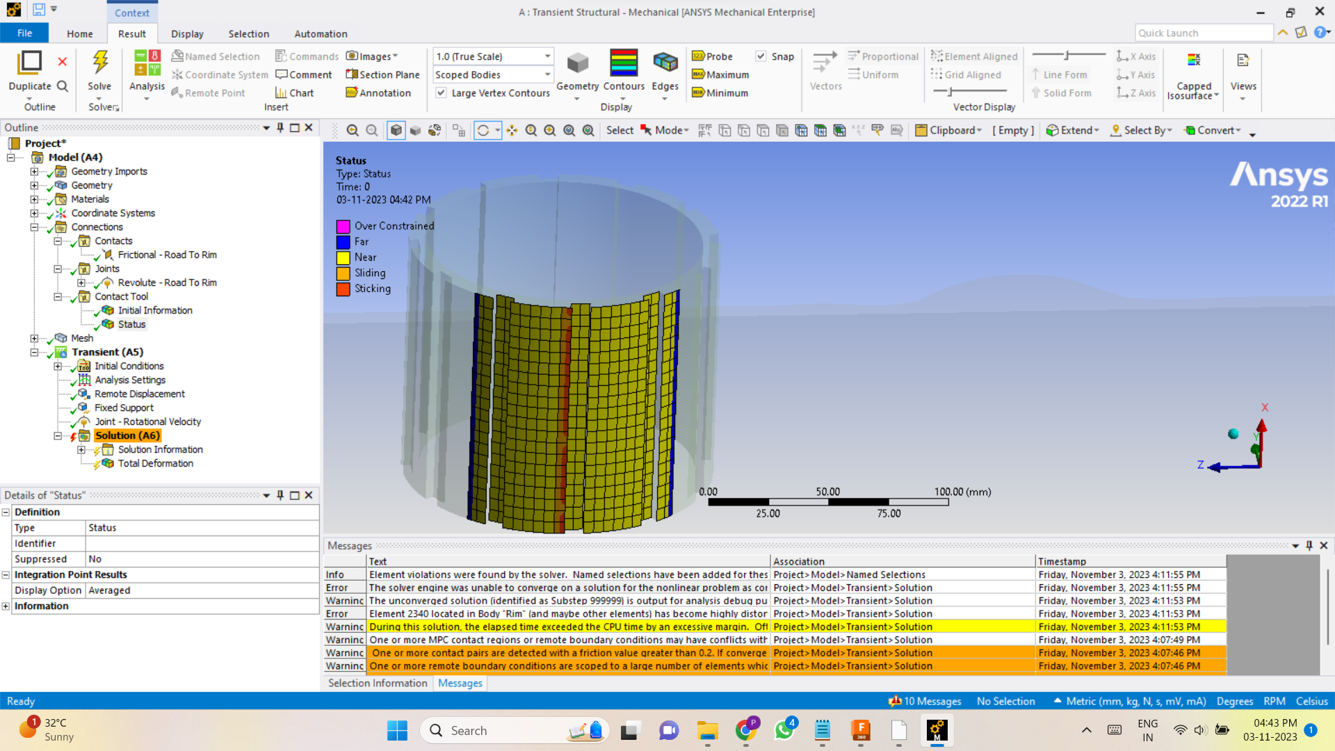Switch to the Automation ribbon tab

(x=321, y=33)
